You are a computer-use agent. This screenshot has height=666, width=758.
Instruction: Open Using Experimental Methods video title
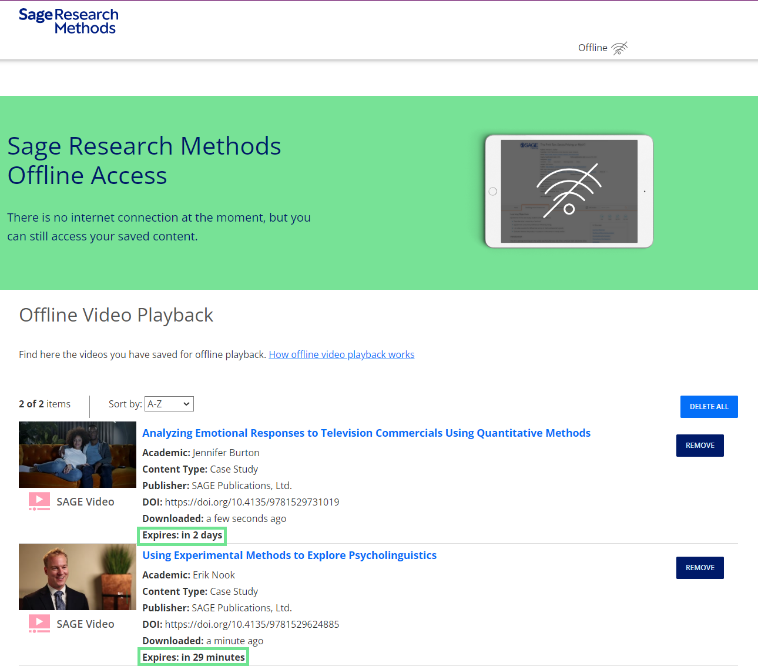pos(289,555)
